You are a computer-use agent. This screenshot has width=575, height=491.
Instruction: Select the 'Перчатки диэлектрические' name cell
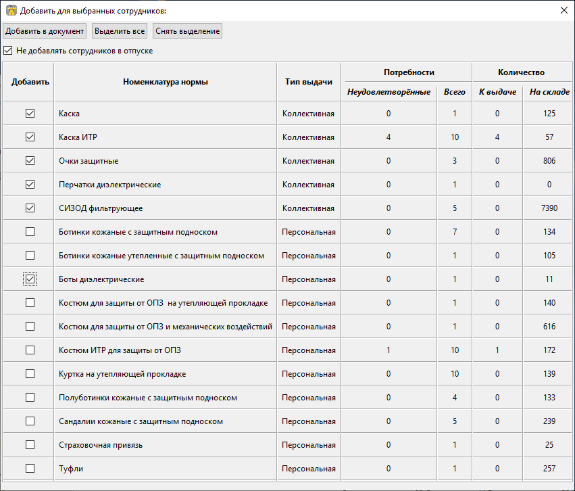[166, 184]
